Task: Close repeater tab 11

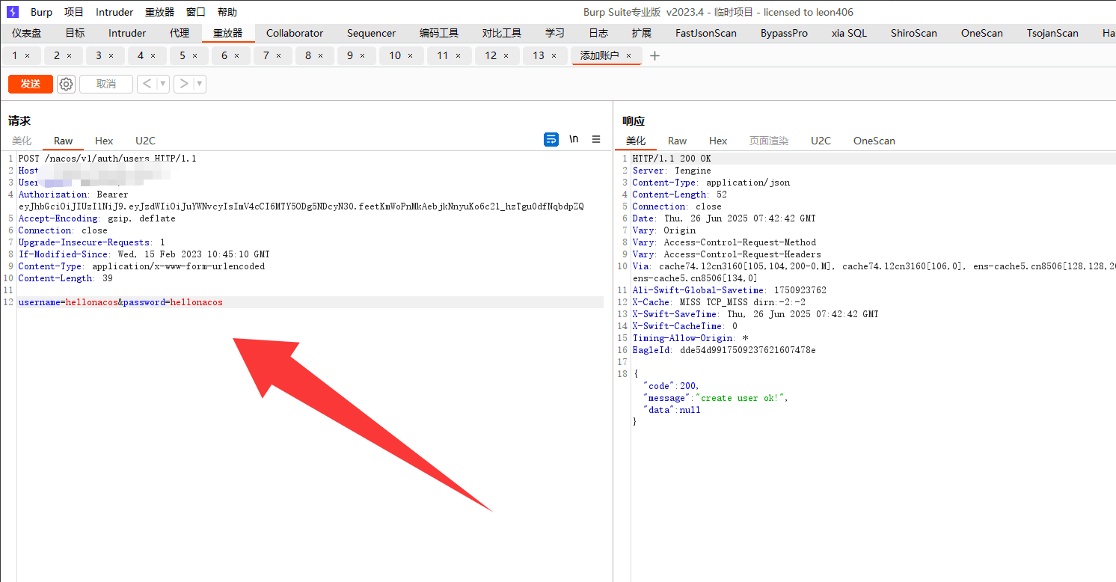Action: click(459, 56)
